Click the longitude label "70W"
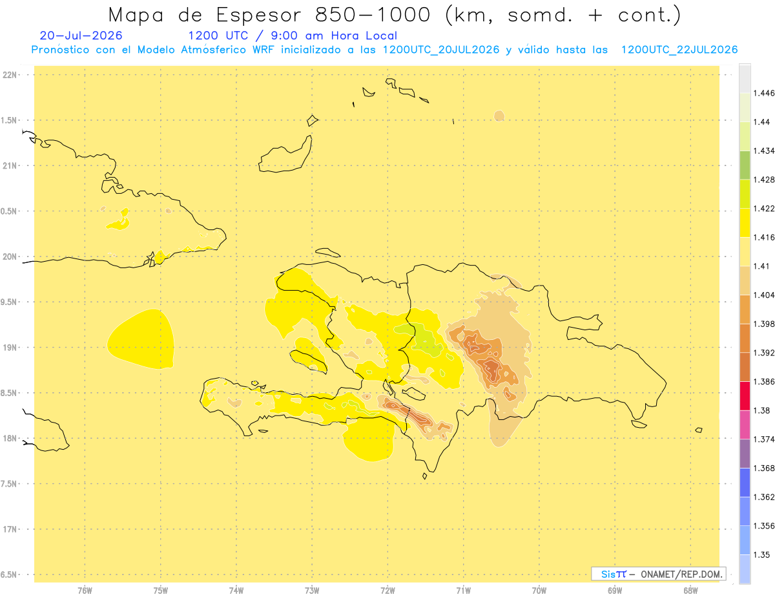775x599 pixels. (x=539, y=590)
